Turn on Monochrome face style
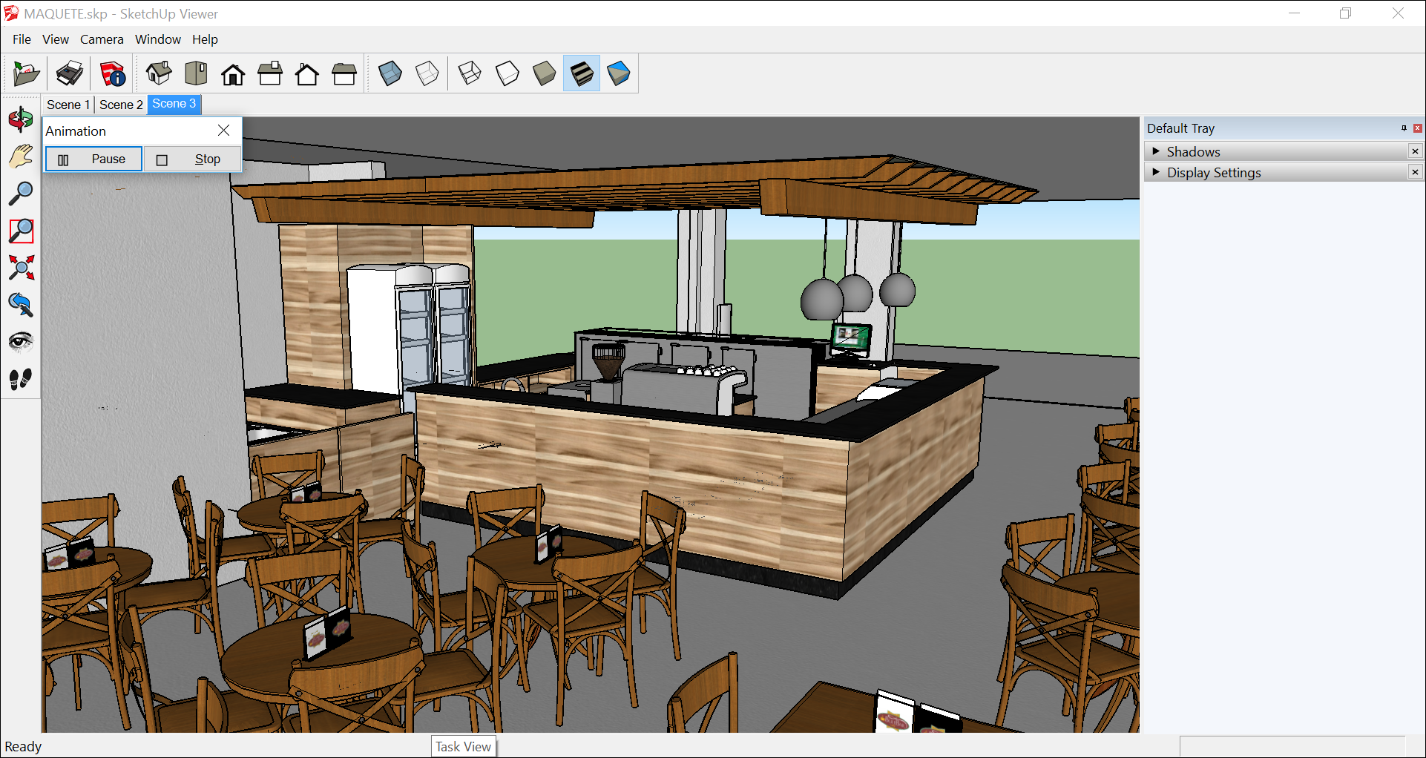1426x758 pixels. [619, 73]
